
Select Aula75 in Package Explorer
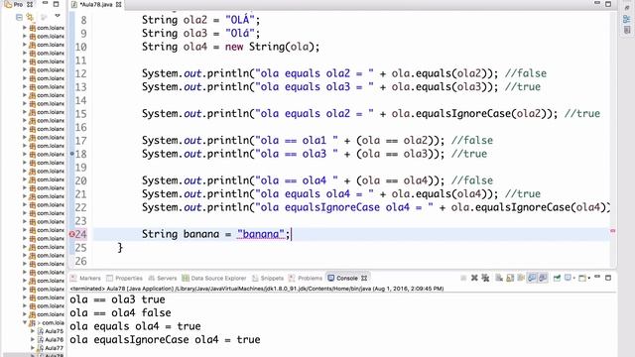point(51,331)
